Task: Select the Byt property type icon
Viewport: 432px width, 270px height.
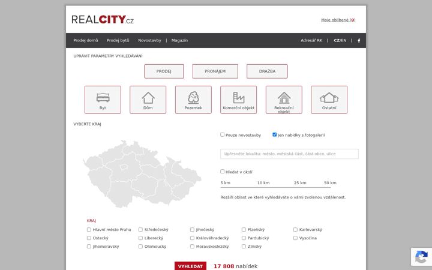Action: point(103,100)
